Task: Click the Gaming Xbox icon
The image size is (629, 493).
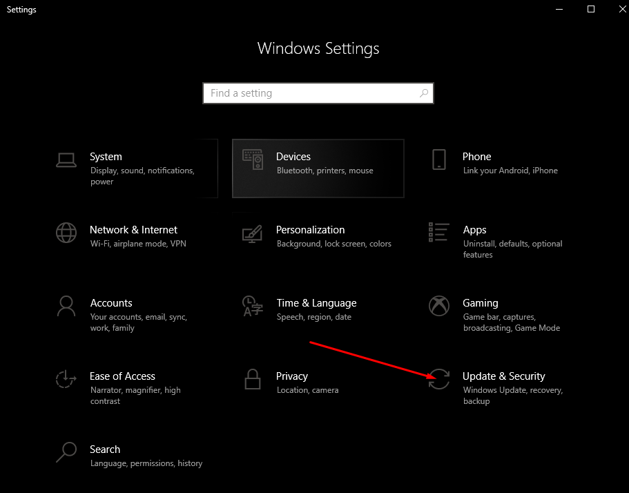Action: pyautogui.click(x=439, y=306)
